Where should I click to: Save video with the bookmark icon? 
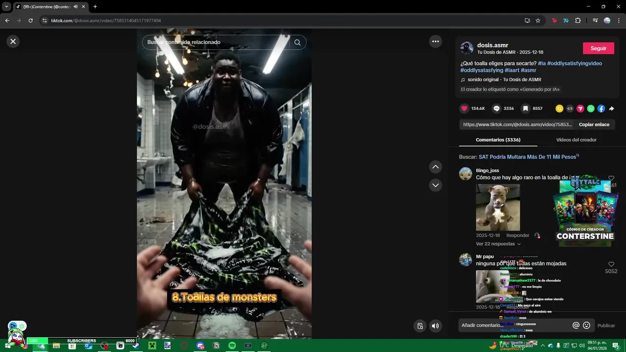point(525,109)
